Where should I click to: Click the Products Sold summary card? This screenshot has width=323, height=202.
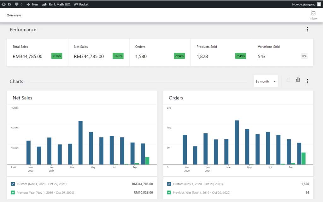(221, 52)
